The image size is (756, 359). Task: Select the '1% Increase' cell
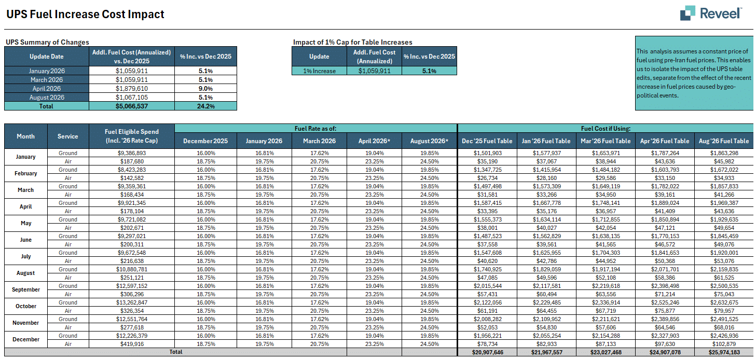click(x=319, y=71)
